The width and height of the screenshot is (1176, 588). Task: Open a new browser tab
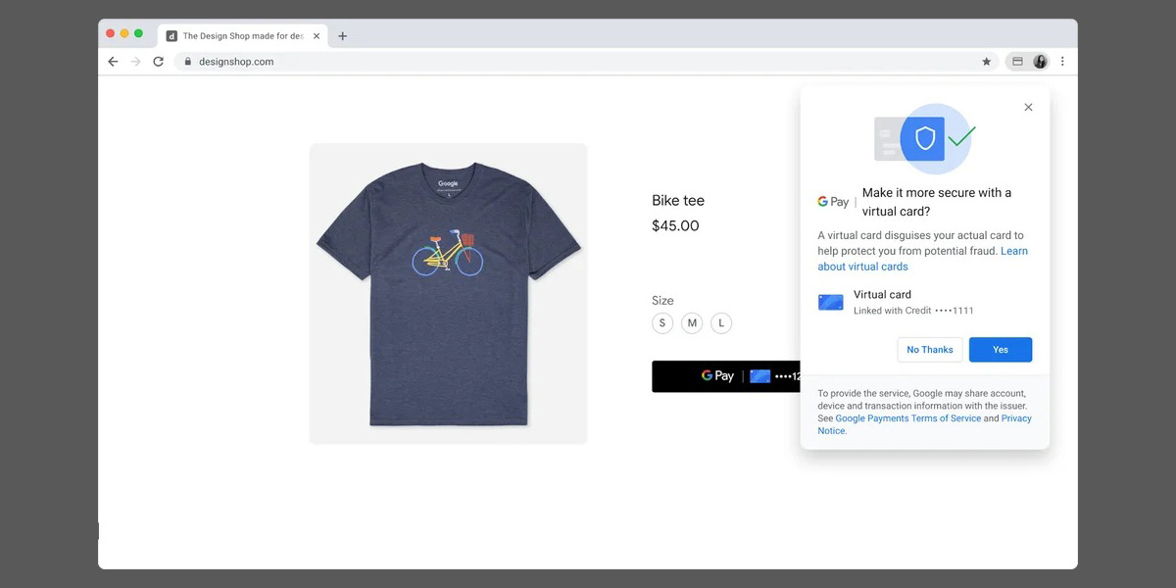[342, 36]
